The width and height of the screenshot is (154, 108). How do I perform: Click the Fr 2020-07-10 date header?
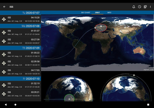tap(20, 79)
